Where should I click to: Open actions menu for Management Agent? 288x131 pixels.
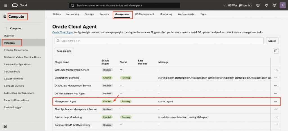point(276,101)
